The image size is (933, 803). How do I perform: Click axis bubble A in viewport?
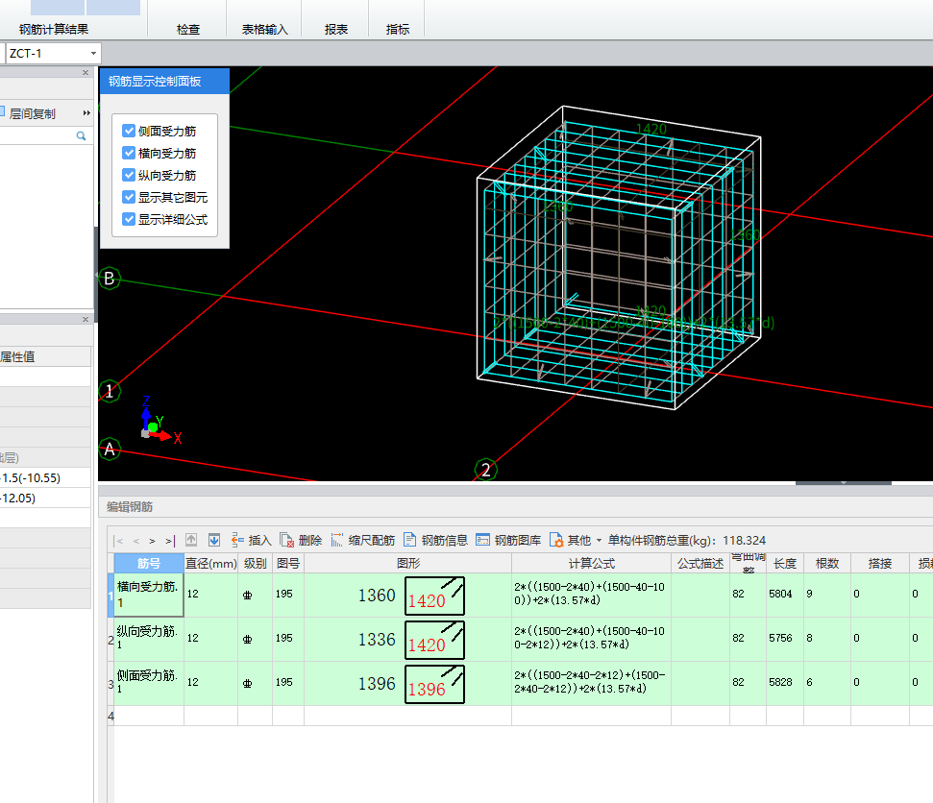pyautogui.click(x=110, y=450)
